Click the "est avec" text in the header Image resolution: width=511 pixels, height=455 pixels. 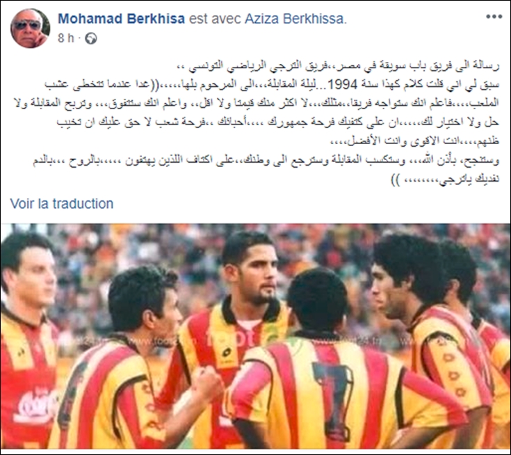(x=214, y=19)
